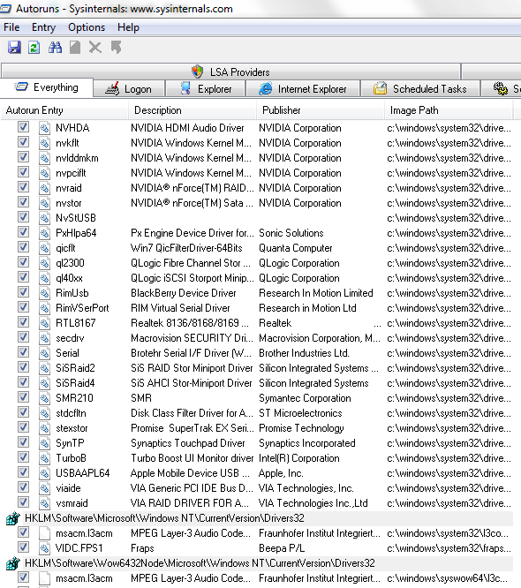Uncheck the RimVSerPort entry
The image size is (521, 588).
coord(23,306)
